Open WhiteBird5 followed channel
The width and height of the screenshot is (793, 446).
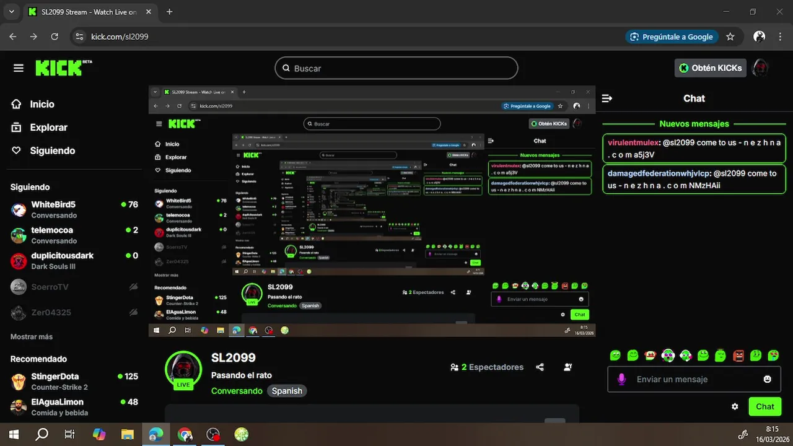tap(73, 209)
